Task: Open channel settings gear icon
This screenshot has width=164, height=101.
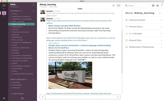Action: [x=114, y=6]
